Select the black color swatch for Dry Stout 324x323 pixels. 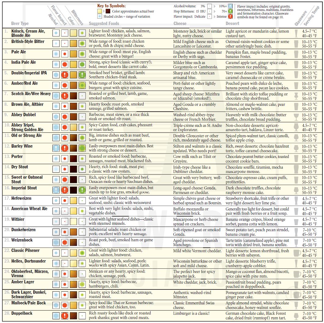(x=73, y=169)
